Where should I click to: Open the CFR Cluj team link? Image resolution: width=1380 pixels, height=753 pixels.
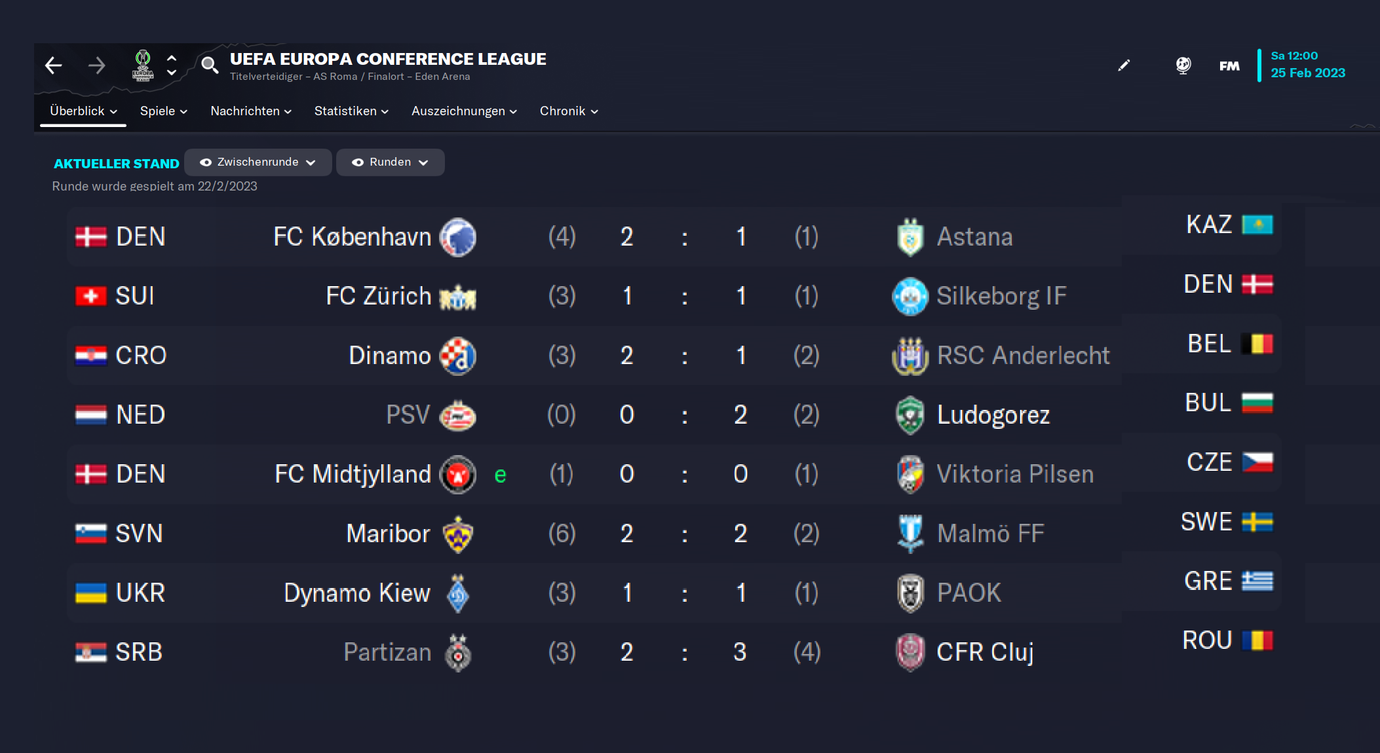click(985, 652)
